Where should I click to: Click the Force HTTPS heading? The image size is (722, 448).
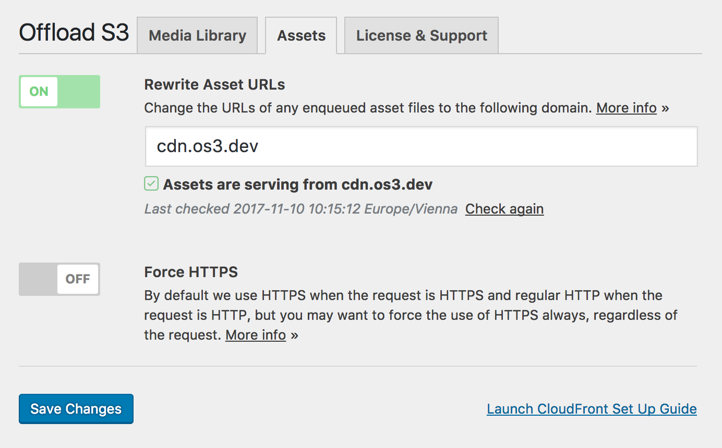point(191,272)
